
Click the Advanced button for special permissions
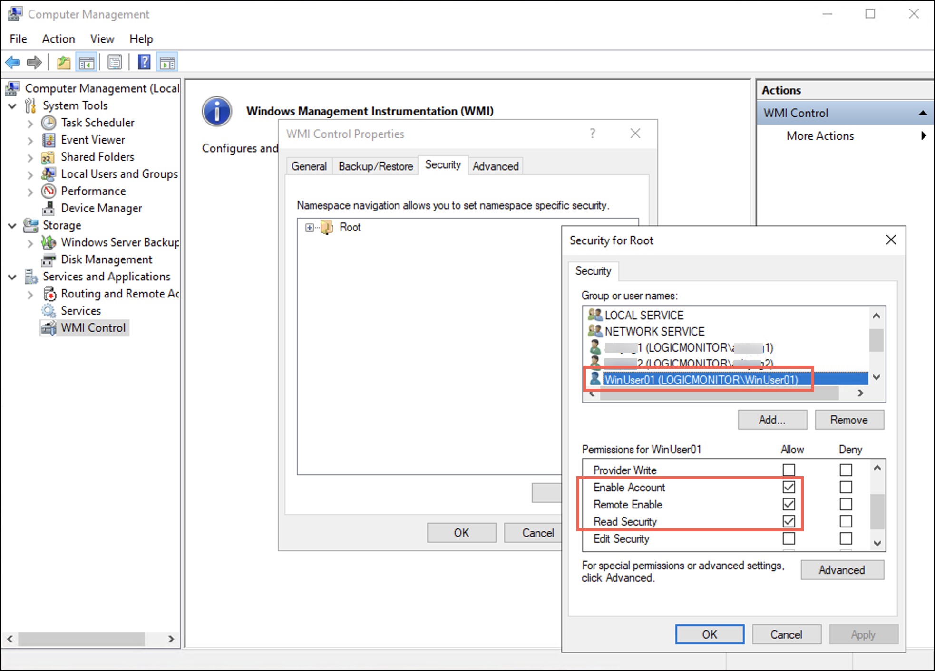point(842,570)
